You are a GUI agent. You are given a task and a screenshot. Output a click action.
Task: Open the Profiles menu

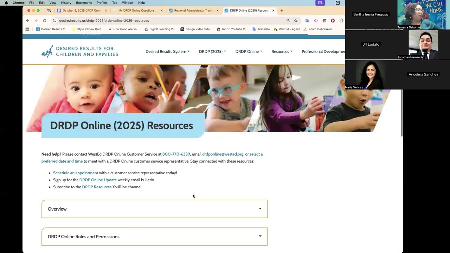[102, 2]
